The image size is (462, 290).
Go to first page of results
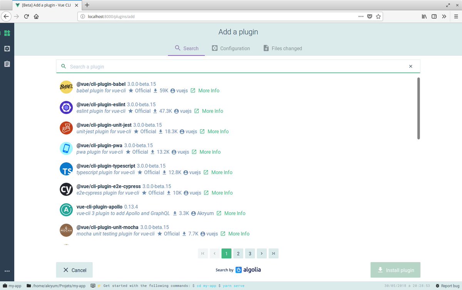(203, 253)
